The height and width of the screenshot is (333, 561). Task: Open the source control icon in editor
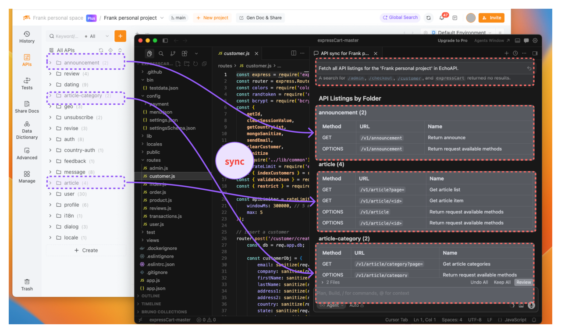click(173, 53)
